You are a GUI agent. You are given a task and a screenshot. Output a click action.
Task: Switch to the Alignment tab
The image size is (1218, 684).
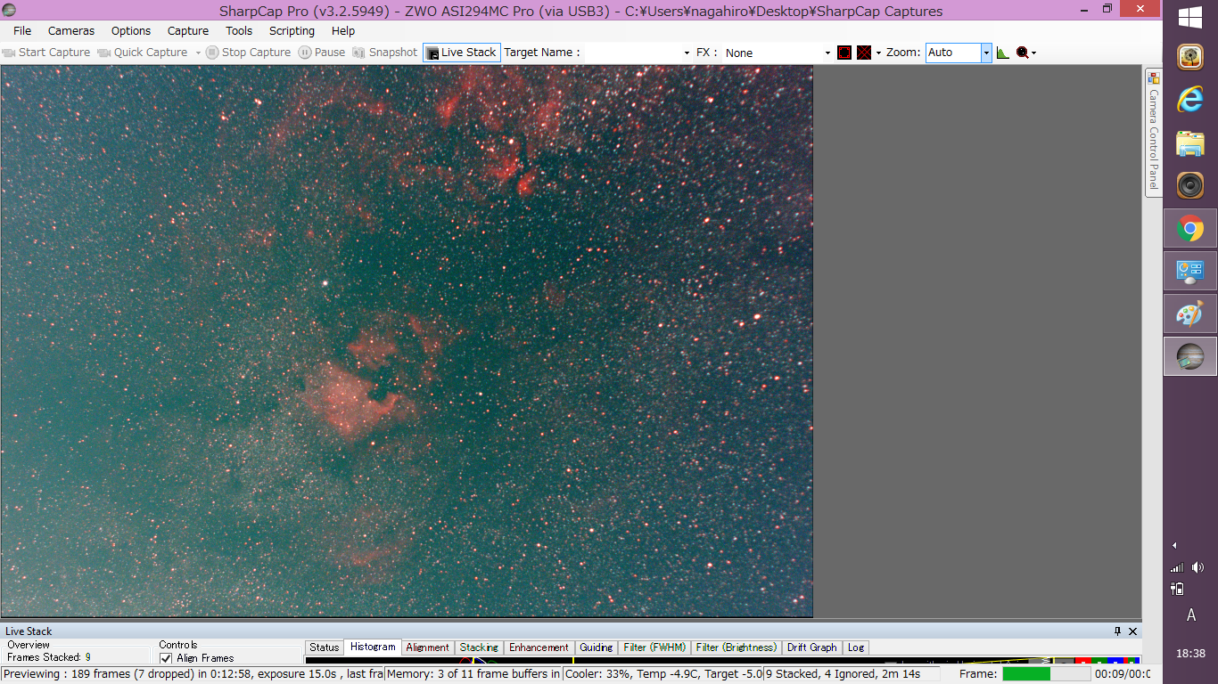[x=428, y=647]
